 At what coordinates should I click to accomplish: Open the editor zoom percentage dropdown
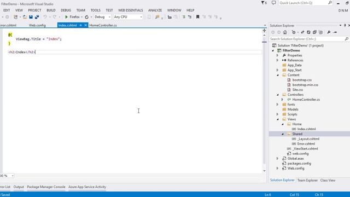13,176
